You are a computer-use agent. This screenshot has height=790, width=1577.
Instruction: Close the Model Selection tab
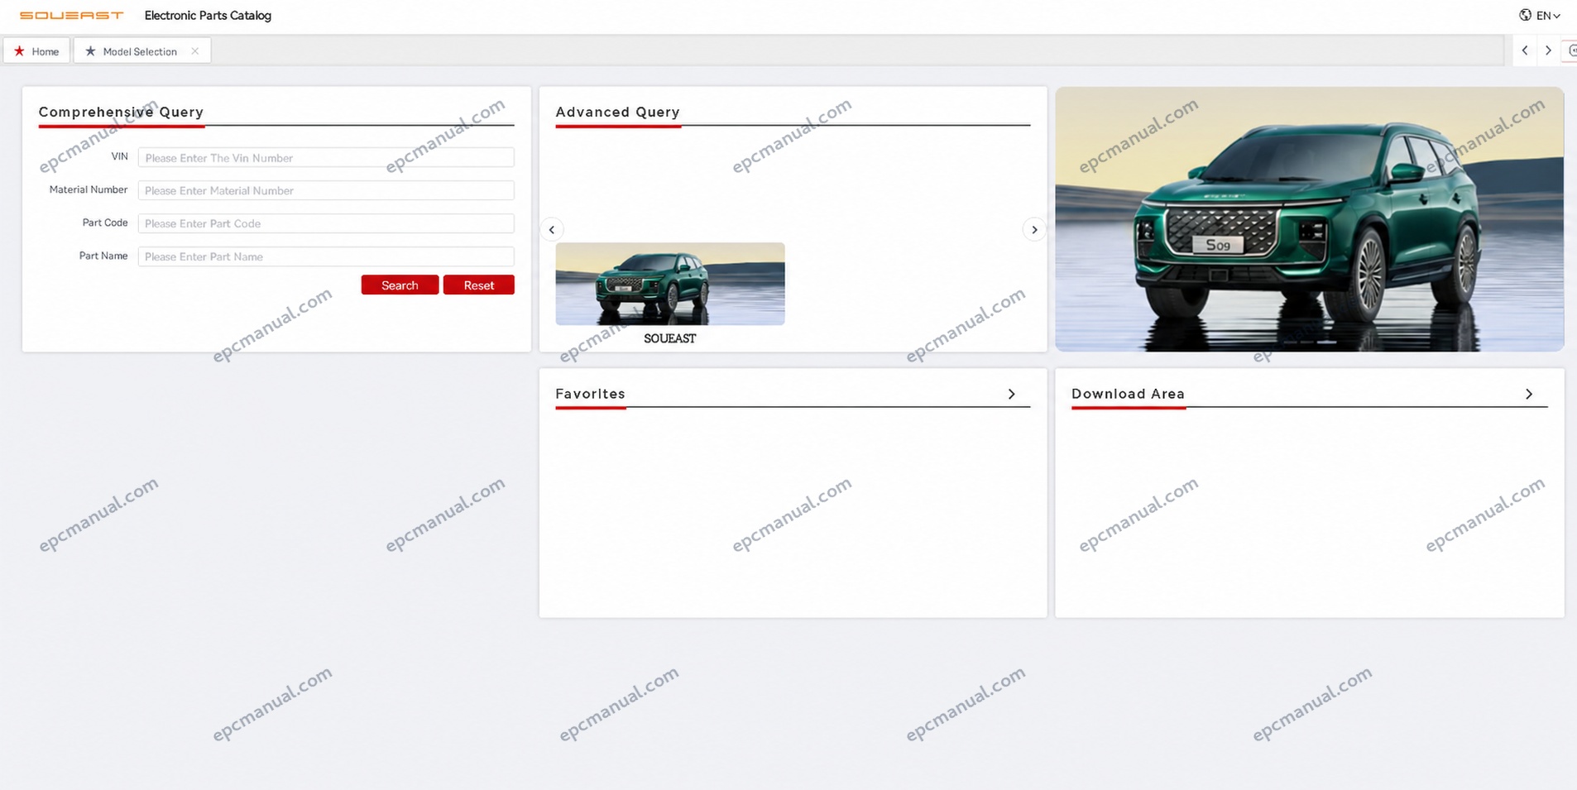(x=195, y=51)
